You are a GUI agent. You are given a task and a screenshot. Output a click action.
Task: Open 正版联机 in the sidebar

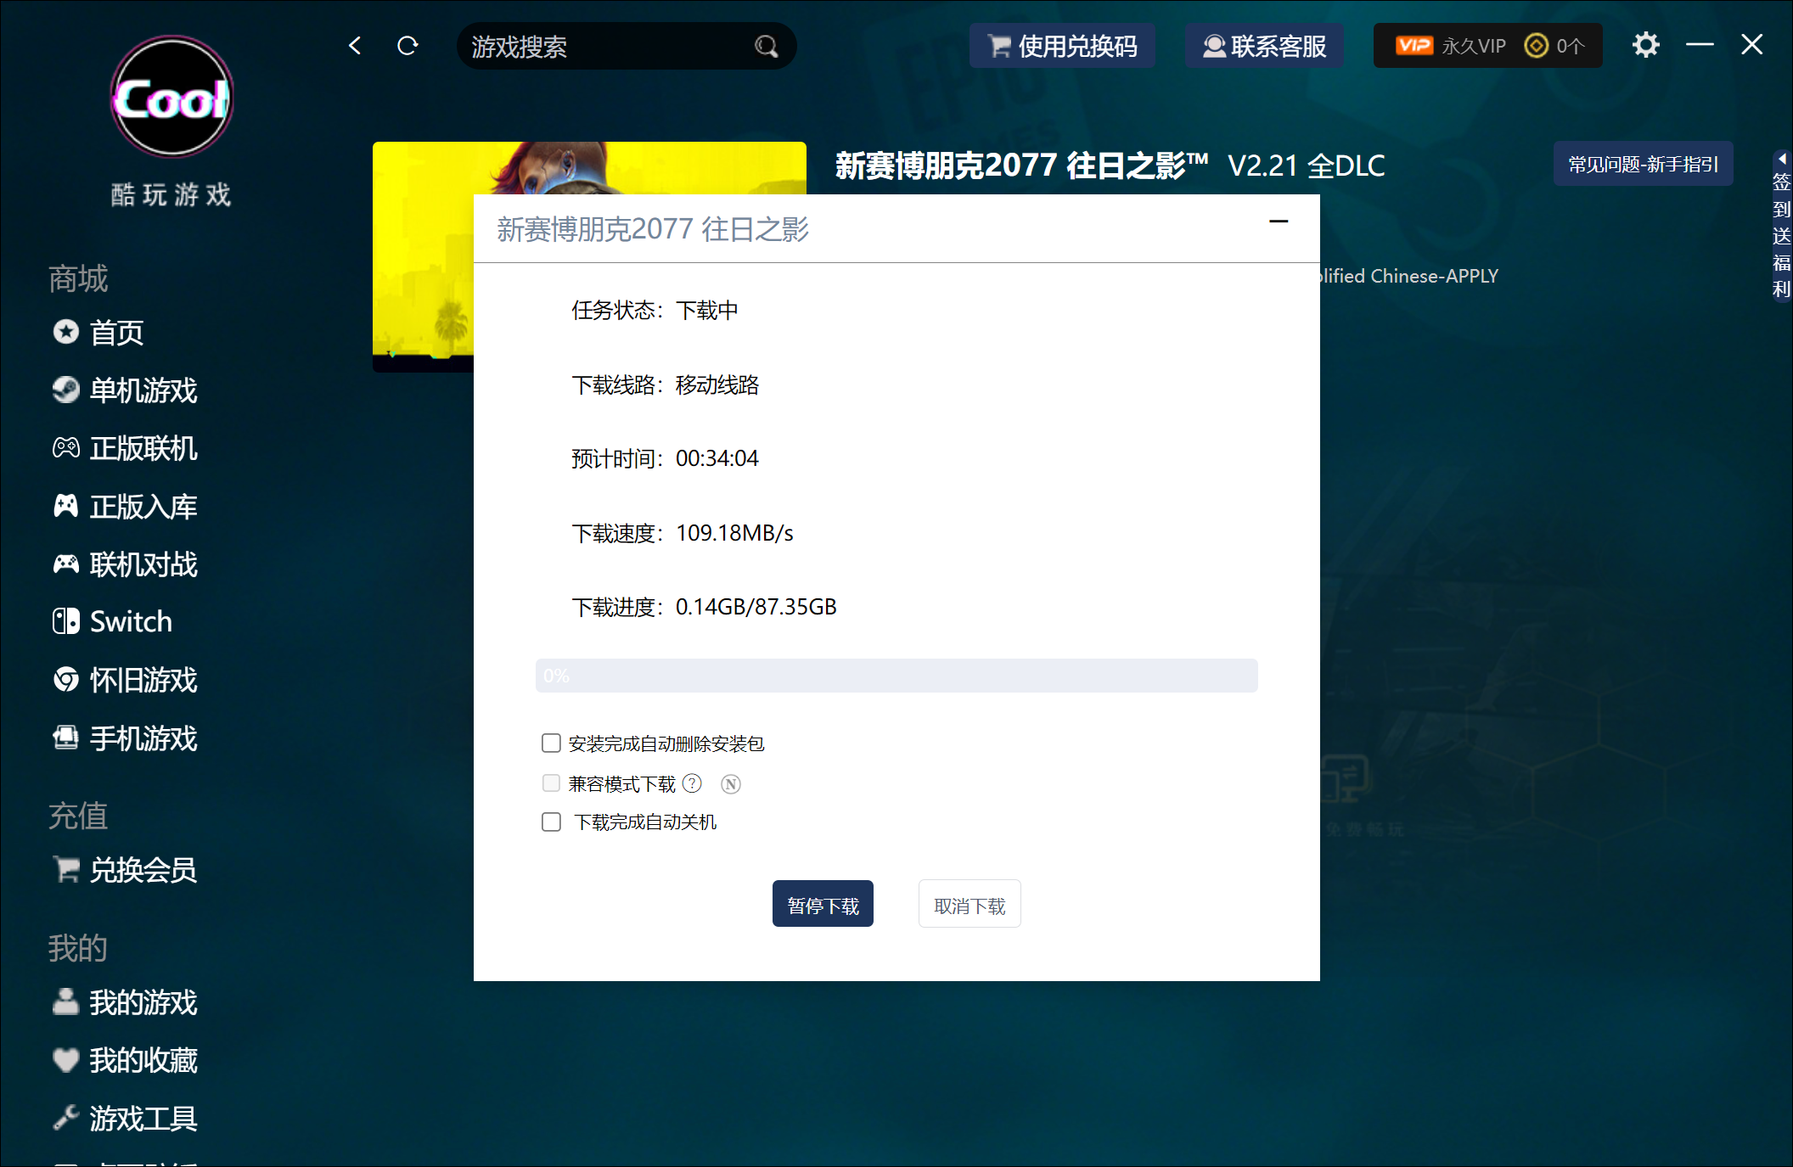(125, 448)
